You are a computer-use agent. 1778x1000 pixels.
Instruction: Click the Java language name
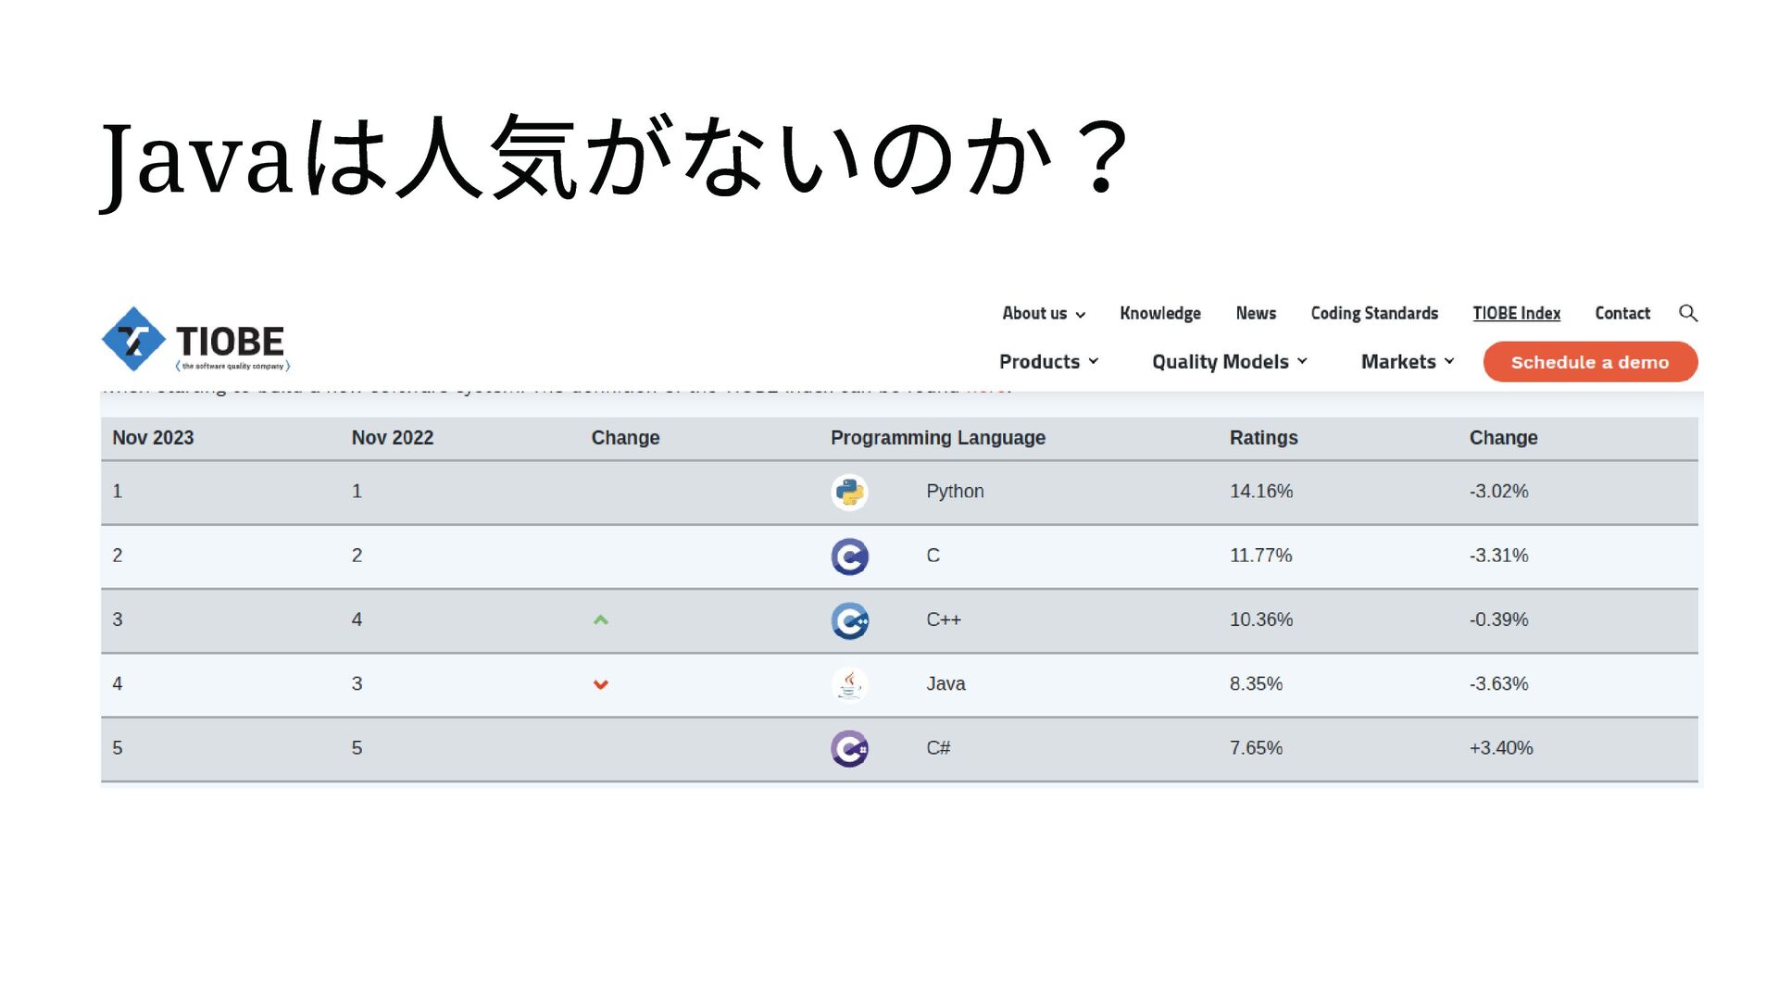click(x=945, y=684)
